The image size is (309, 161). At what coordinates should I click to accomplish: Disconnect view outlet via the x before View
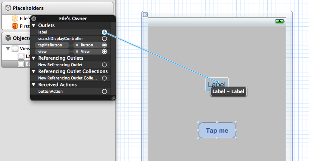click(77, 52)
